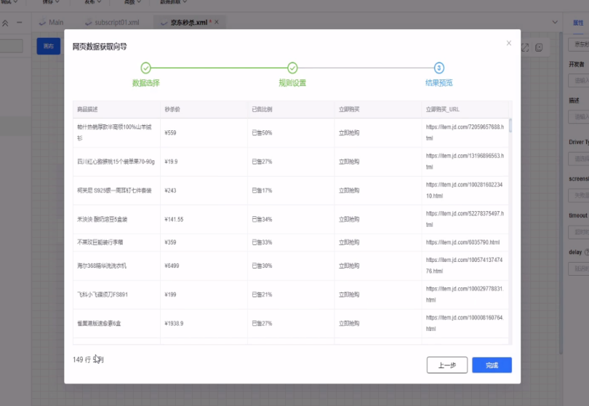Open the screenshot dropdown in properties
The width and height of the screenshot is (589, 406).
point(579,196)
